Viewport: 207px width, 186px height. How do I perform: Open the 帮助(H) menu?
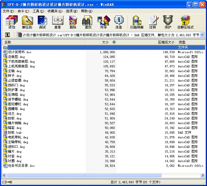[x=87, y=11]
